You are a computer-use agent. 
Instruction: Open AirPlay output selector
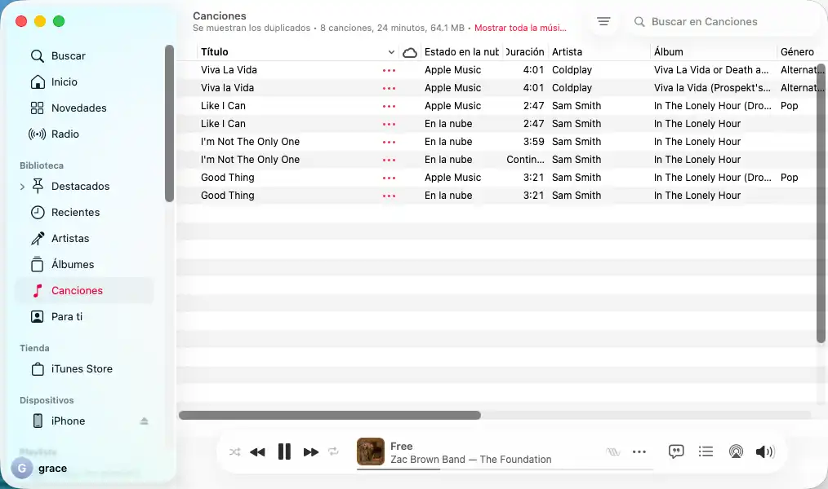pyautogui.click(x=736, y=452)
